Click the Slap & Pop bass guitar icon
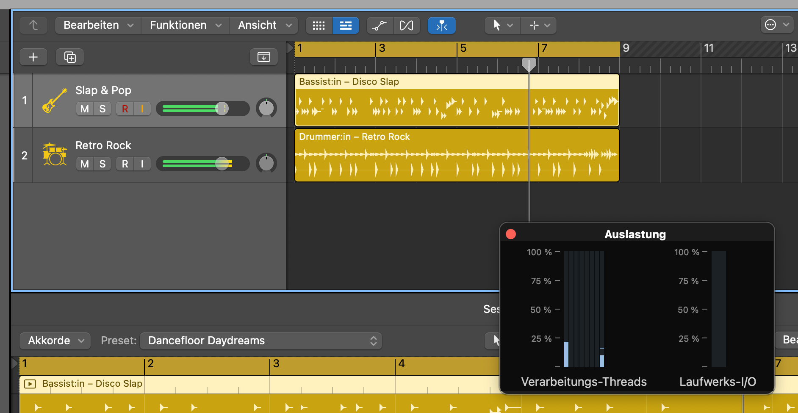The height and width of the screenshot is (413, 798). coord(54,100)
